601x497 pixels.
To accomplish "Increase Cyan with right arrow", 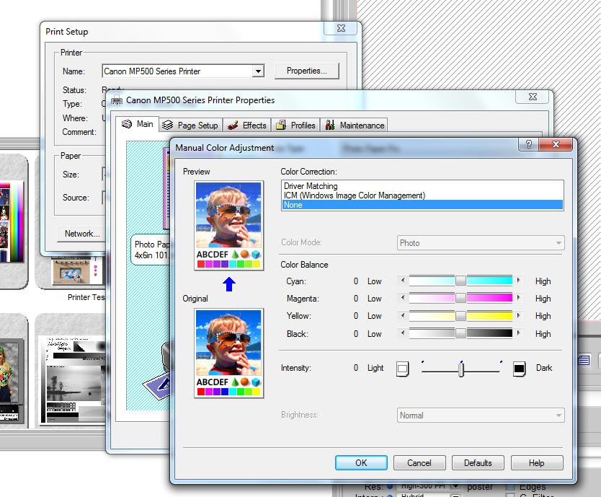I will tap(519, 281).
